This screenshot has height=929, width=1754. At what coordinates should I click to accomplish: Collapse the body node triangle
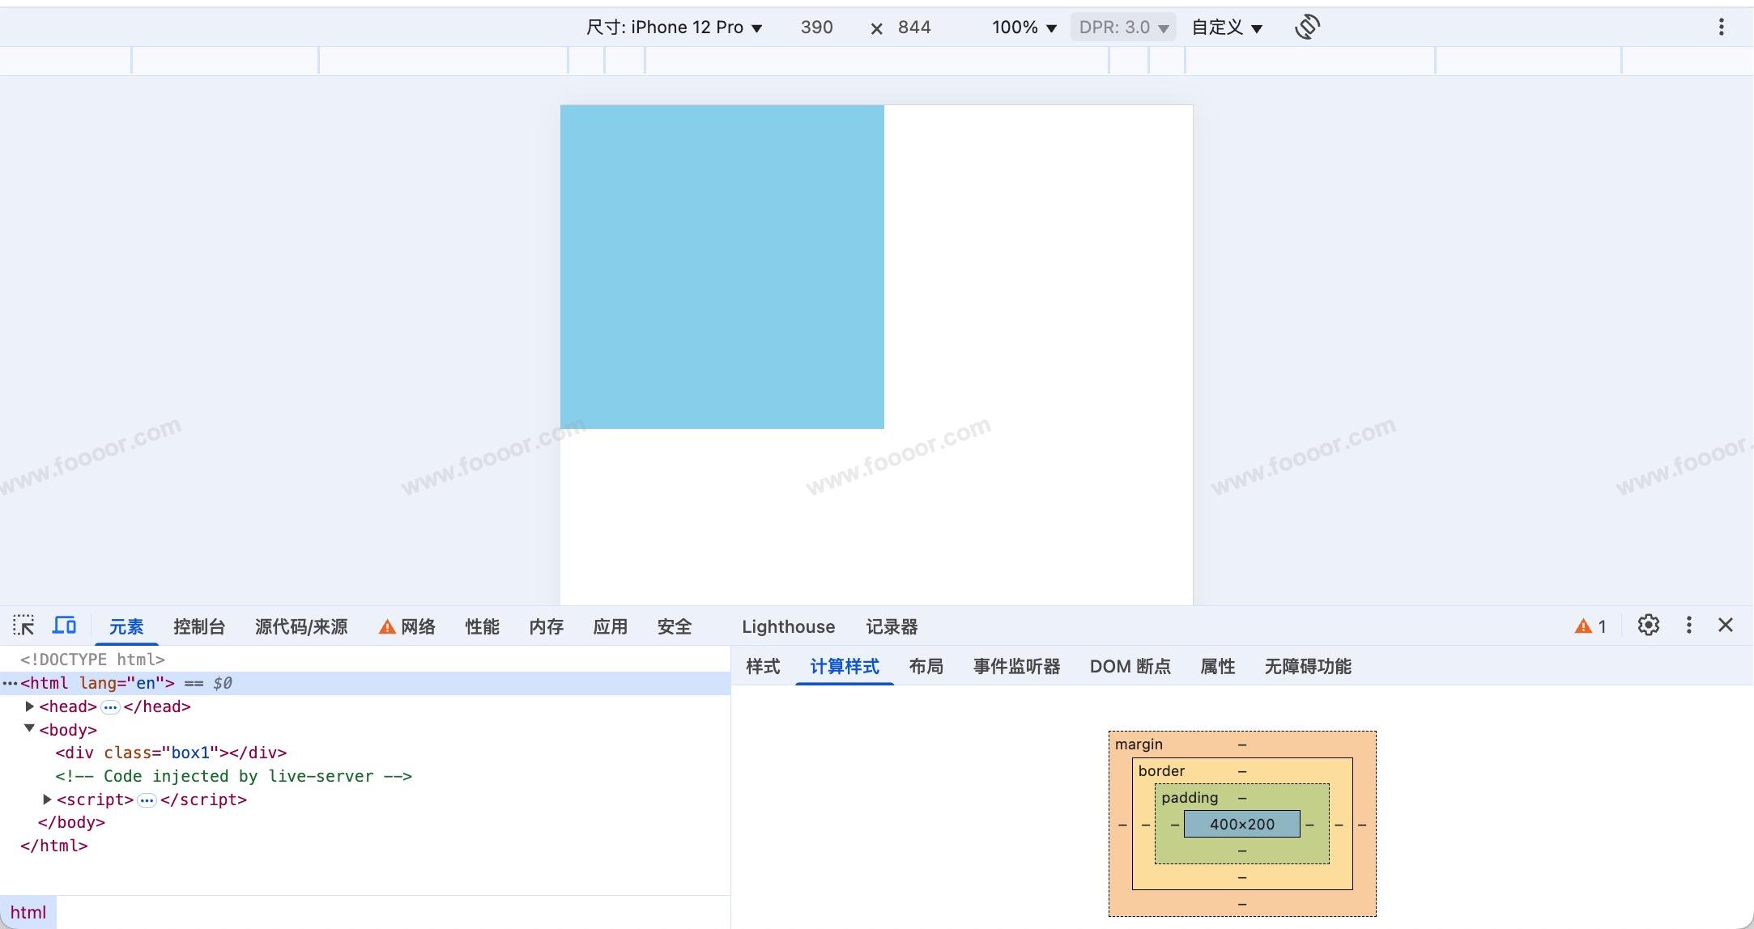(x=30, y=729)
